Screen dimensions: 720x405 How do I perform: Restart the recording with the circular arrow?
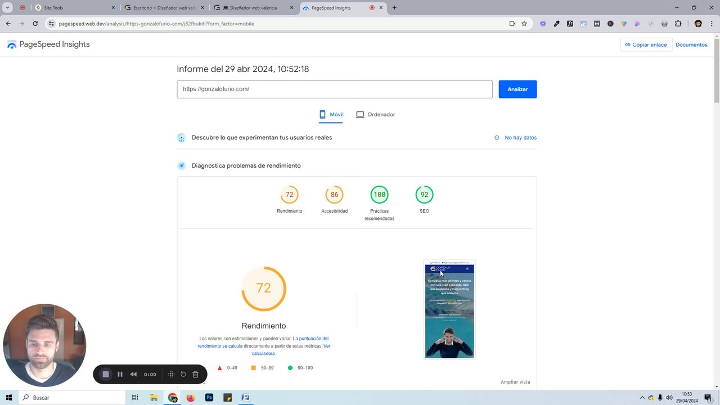[x=183, y=374]
